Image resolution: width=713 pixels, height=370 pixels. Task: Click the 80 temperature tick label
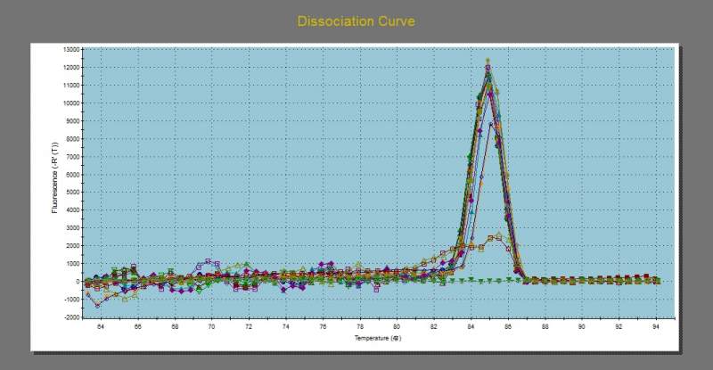(x=397, y=326)
